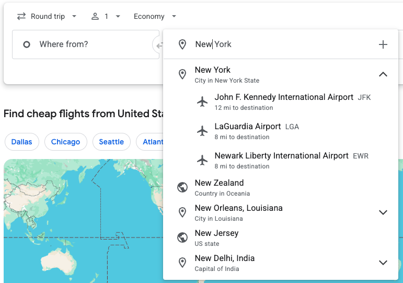Open the Economy class dropdown
This screenshot has height=283, width=403.
click(155, 16)
